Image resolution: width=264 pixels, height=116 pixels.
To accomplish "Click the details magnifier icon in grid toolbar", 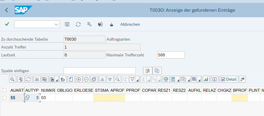I will tap(13, 79).
